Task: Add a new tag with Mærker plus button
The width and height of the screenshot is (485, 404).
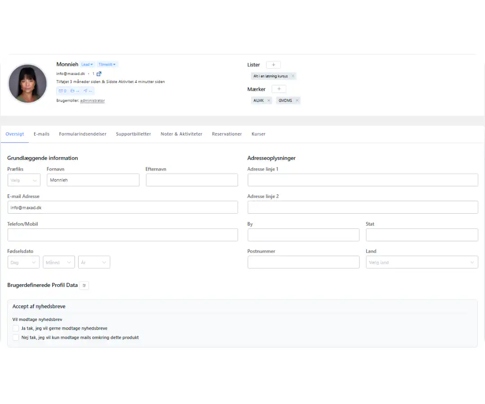Action: click(278, 89)
